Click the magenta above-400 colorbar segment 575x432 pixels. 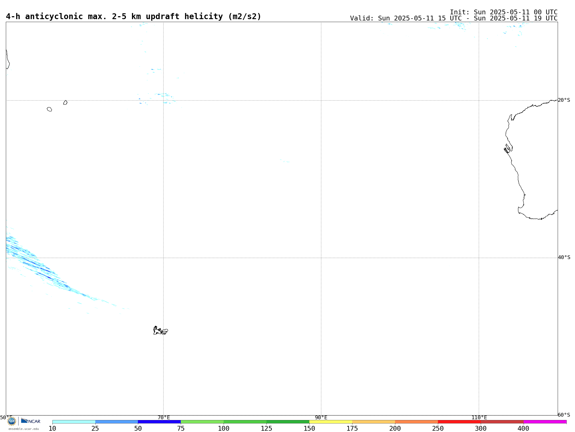[x=545, y=422]
